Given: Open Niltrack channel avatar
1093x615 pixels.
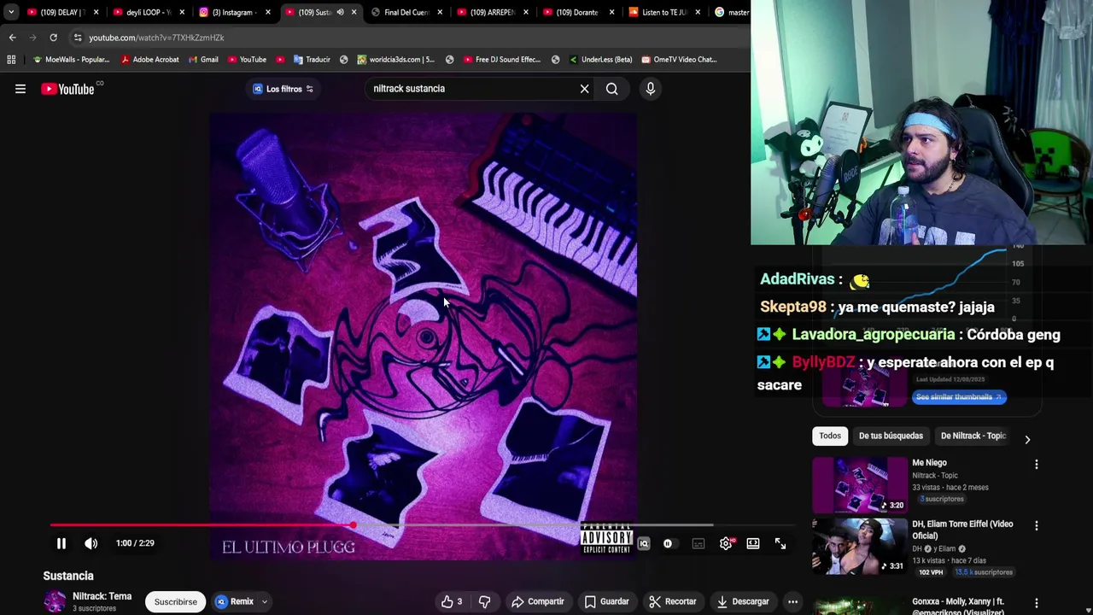Looking at the screenshot, I should [55, 601].
